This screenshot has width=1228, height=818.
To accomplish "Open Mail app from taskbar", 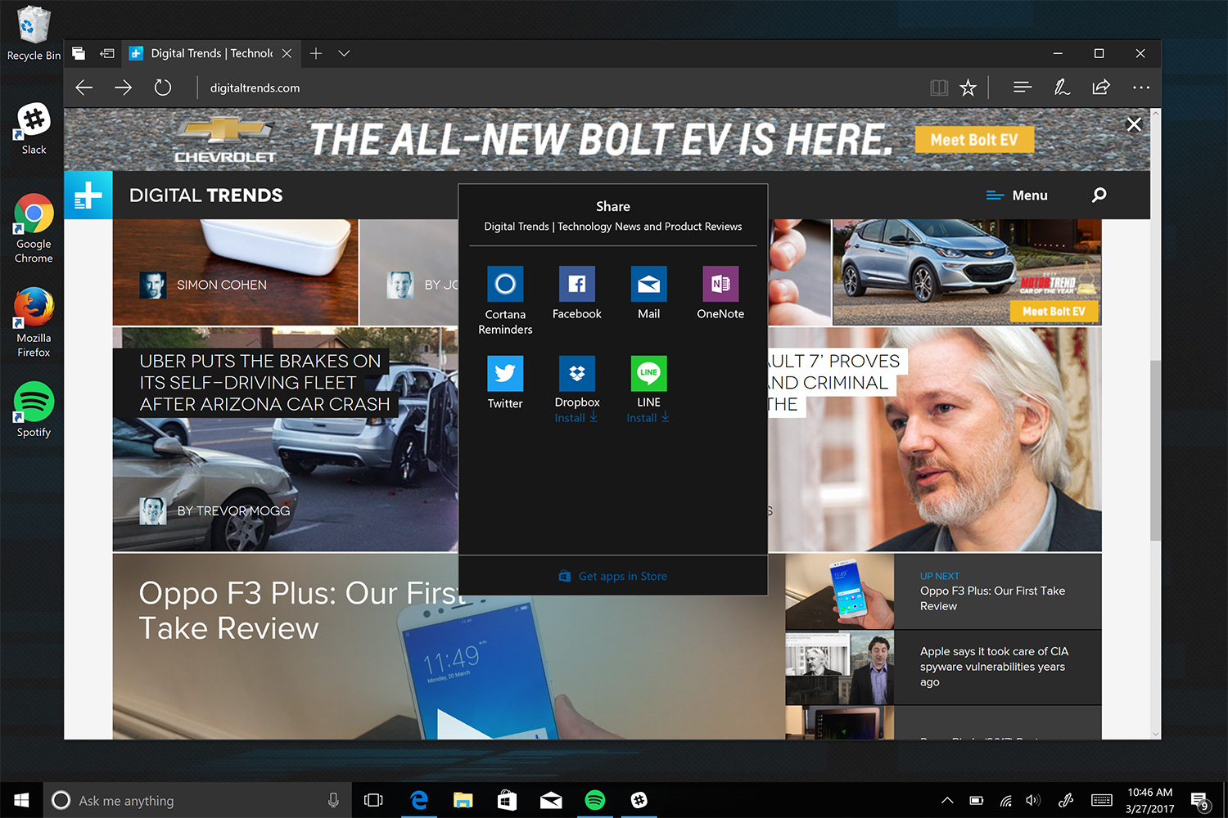I will 551,800.
